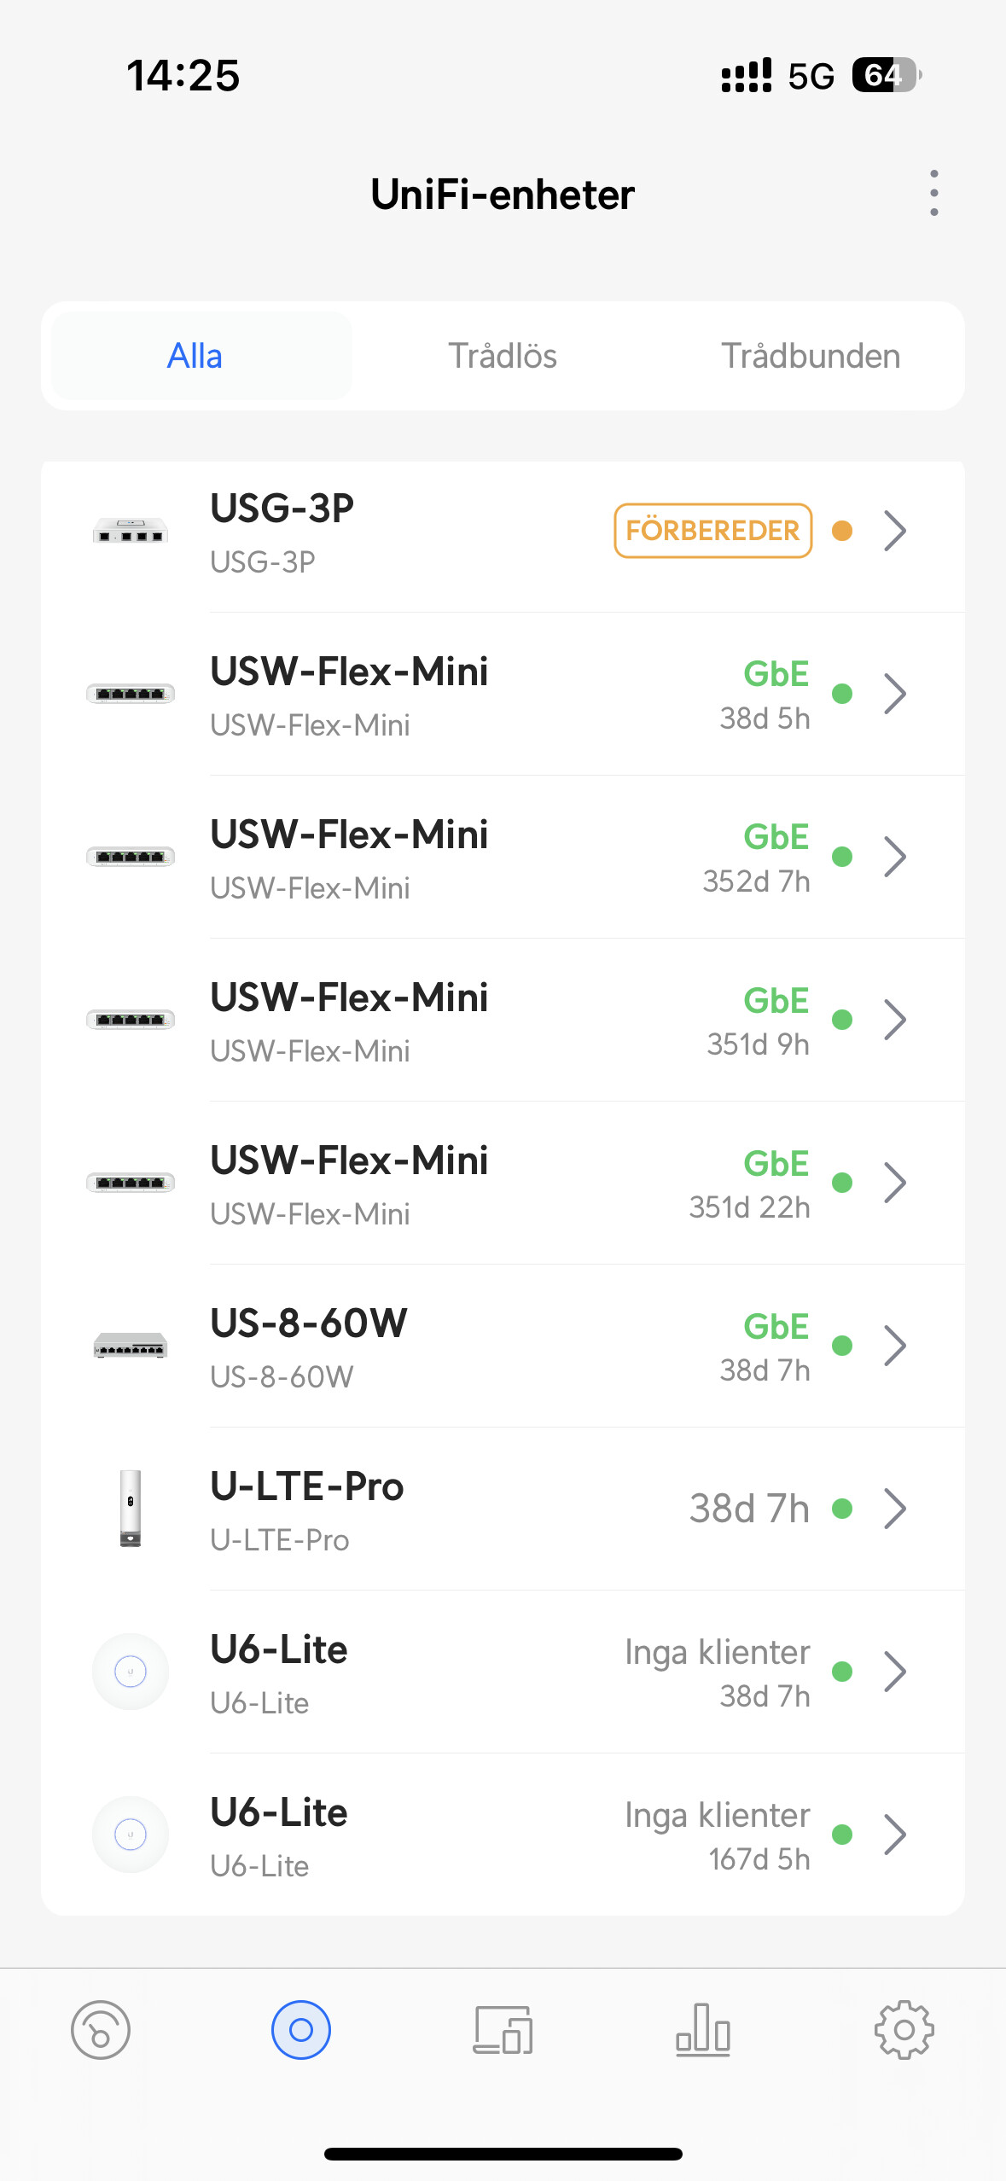Open the dashboard tab in bottom bar

point(101,2030)
